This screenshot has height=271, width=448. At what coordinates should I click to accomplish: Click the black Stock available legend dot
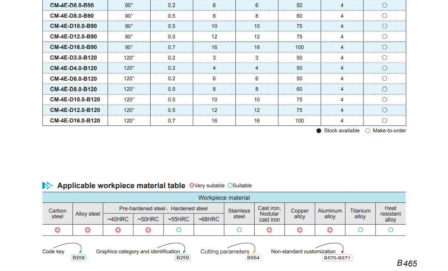point(319,131)
